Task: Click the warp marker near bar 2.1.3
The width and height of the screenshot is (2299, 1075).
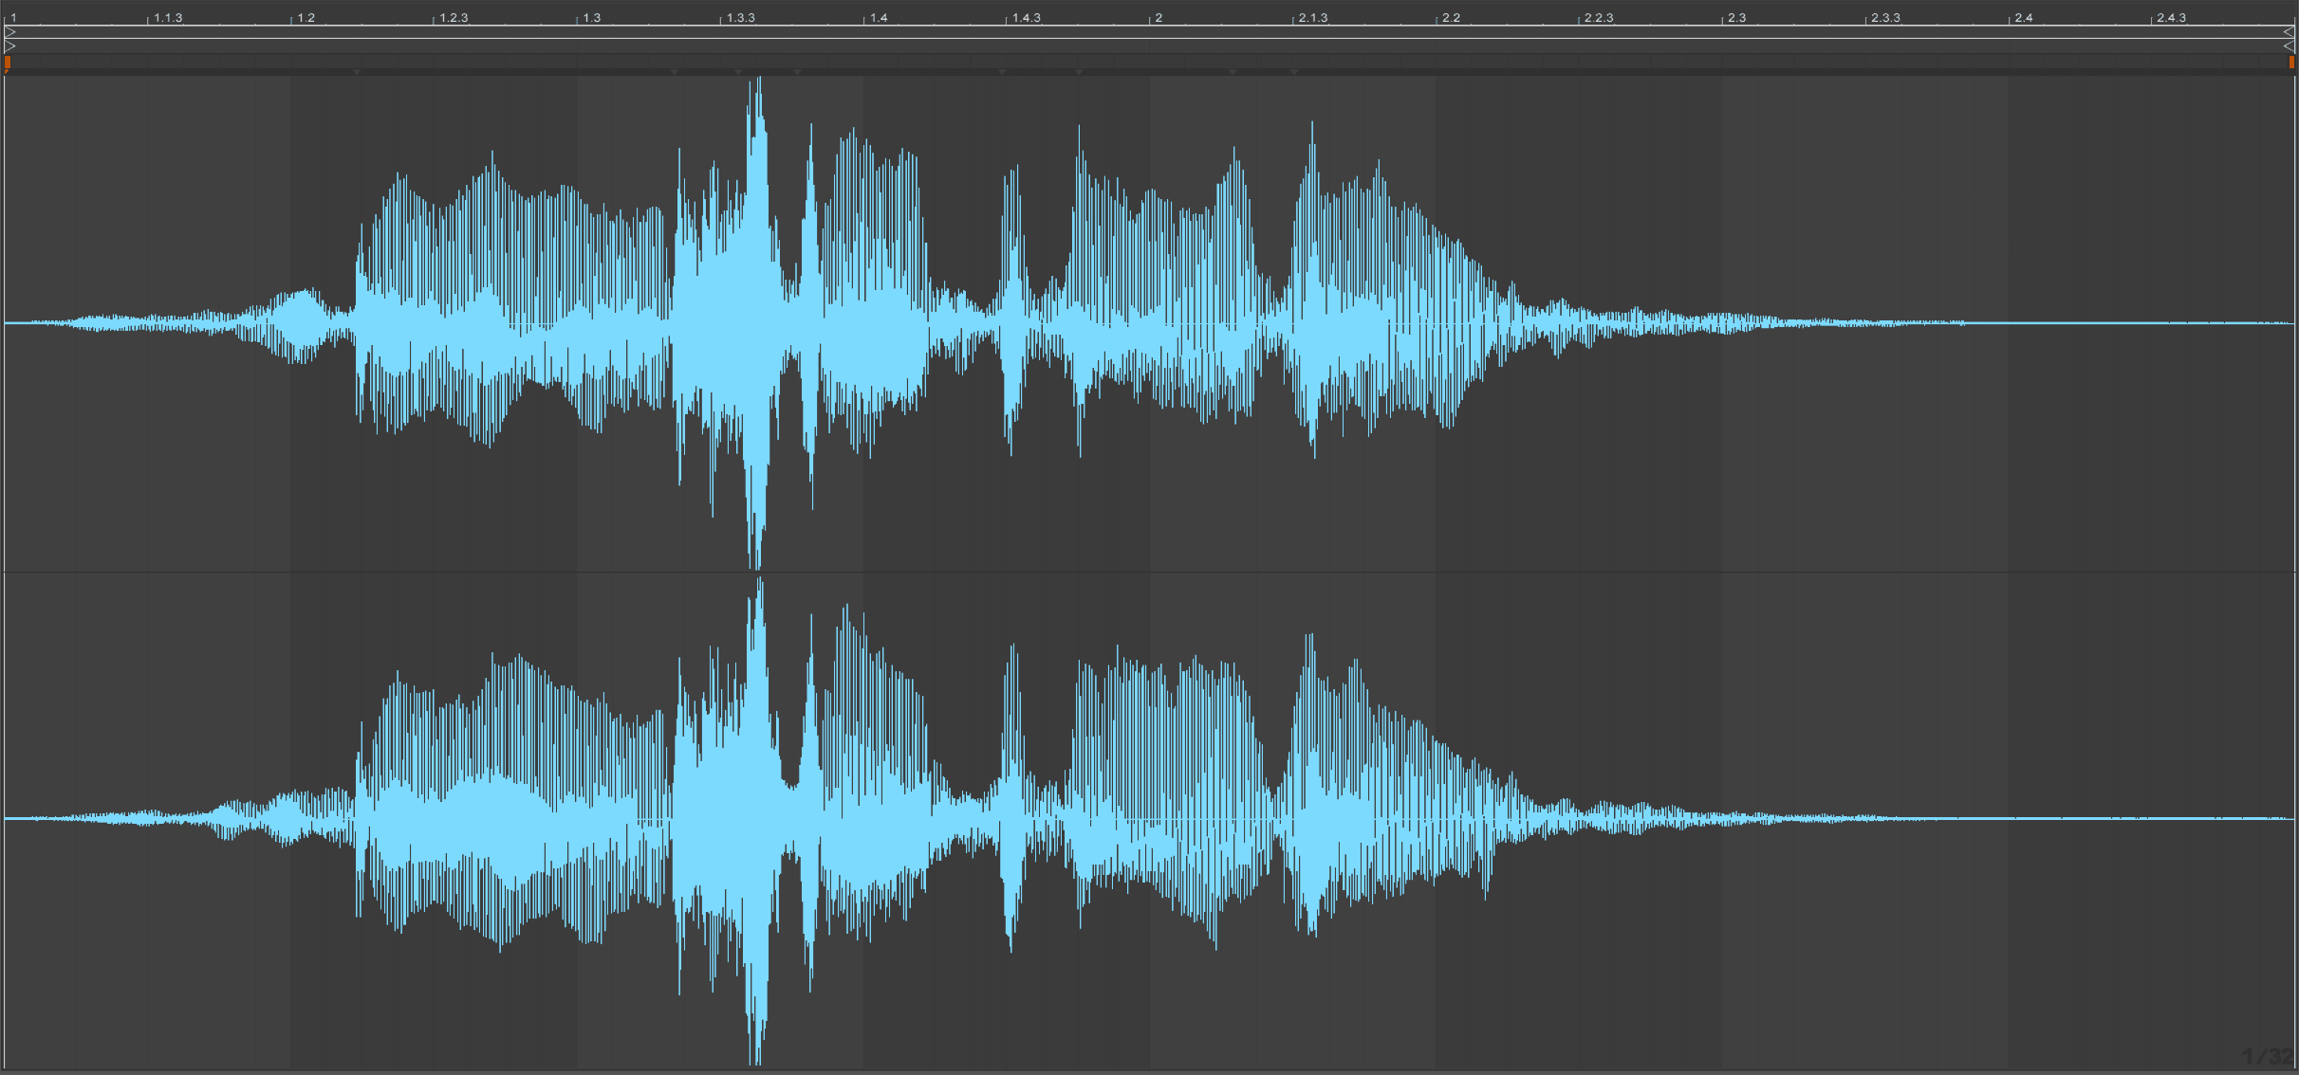Action: point(1293,70)
